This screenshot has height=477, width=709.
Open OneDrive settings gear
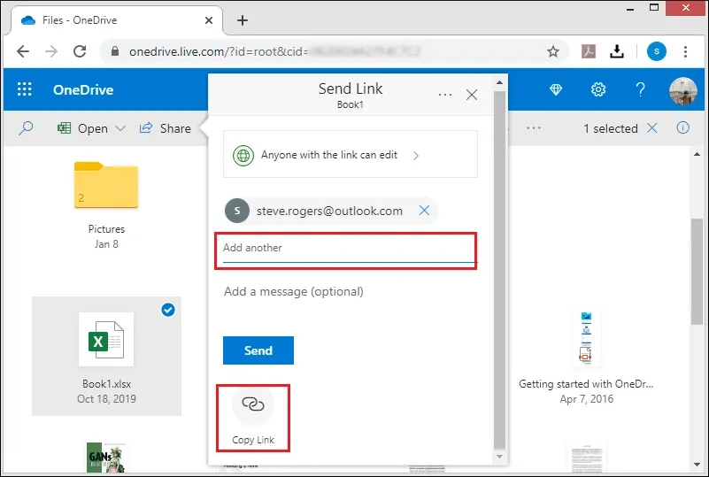tap(598, 89)
